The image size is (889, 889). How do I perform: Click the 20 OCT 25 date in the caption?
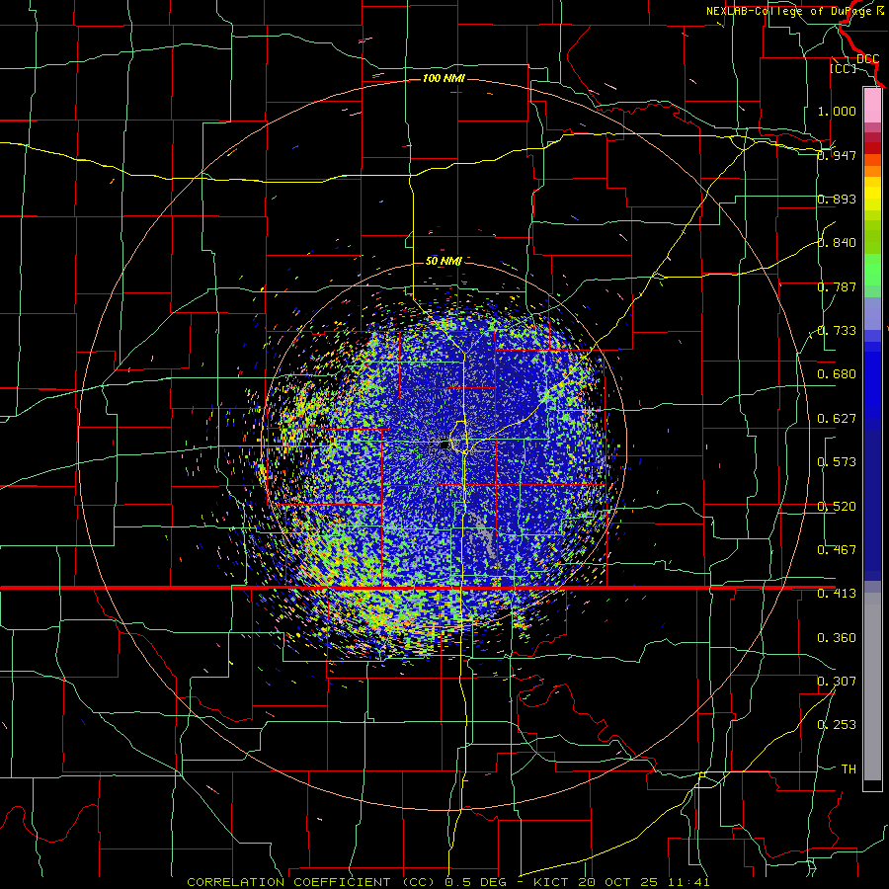tap(618, 882)
